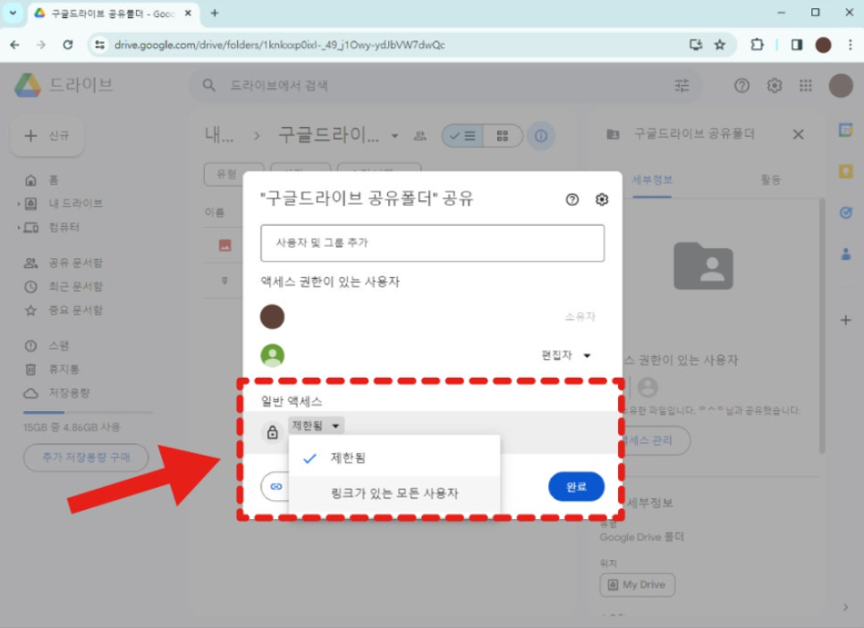Open Drive help question mark icon
The height and width of the screenshot is (628, 864).
(x=741, y=85)
